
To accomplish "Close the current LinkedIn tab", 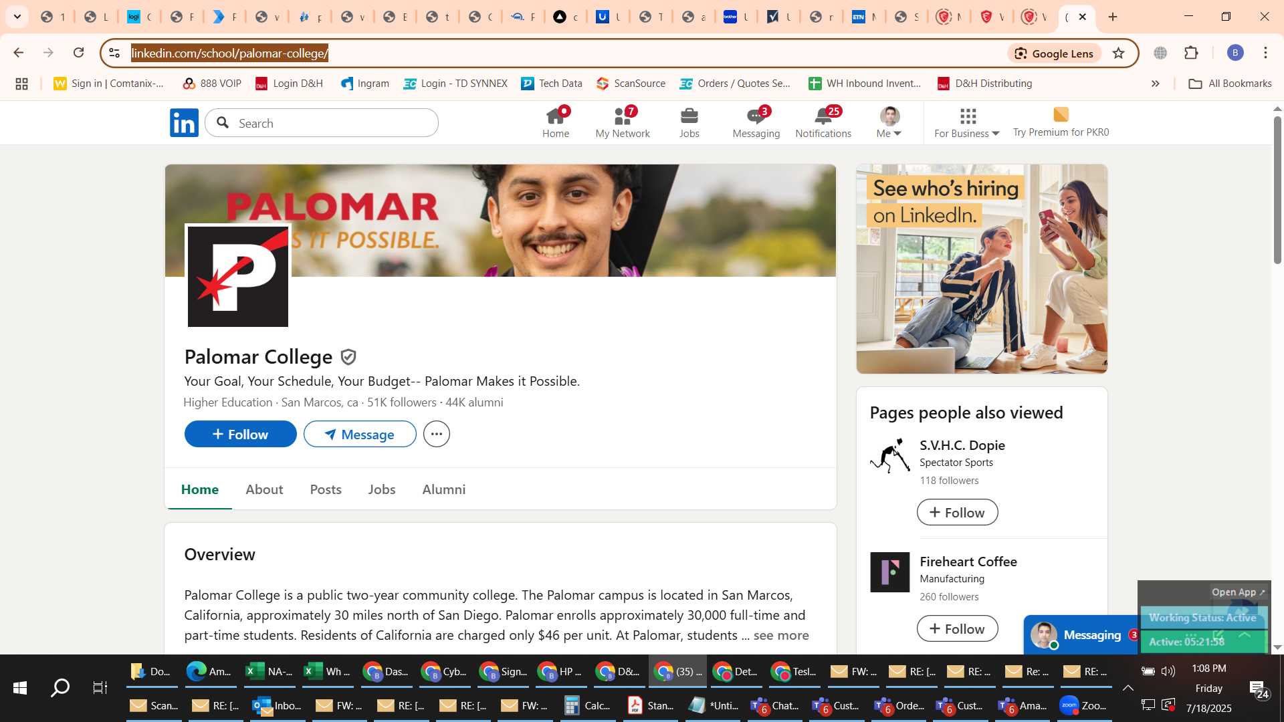I will [1082, 17].
